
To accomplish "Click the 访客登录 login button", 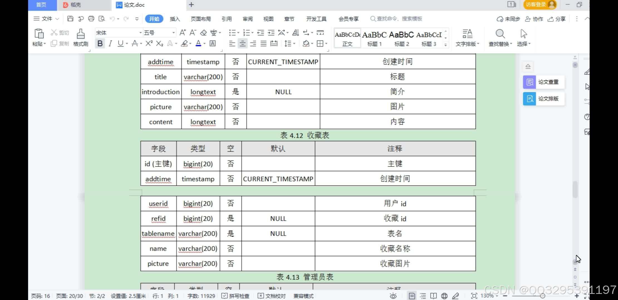I will [540, 4].
